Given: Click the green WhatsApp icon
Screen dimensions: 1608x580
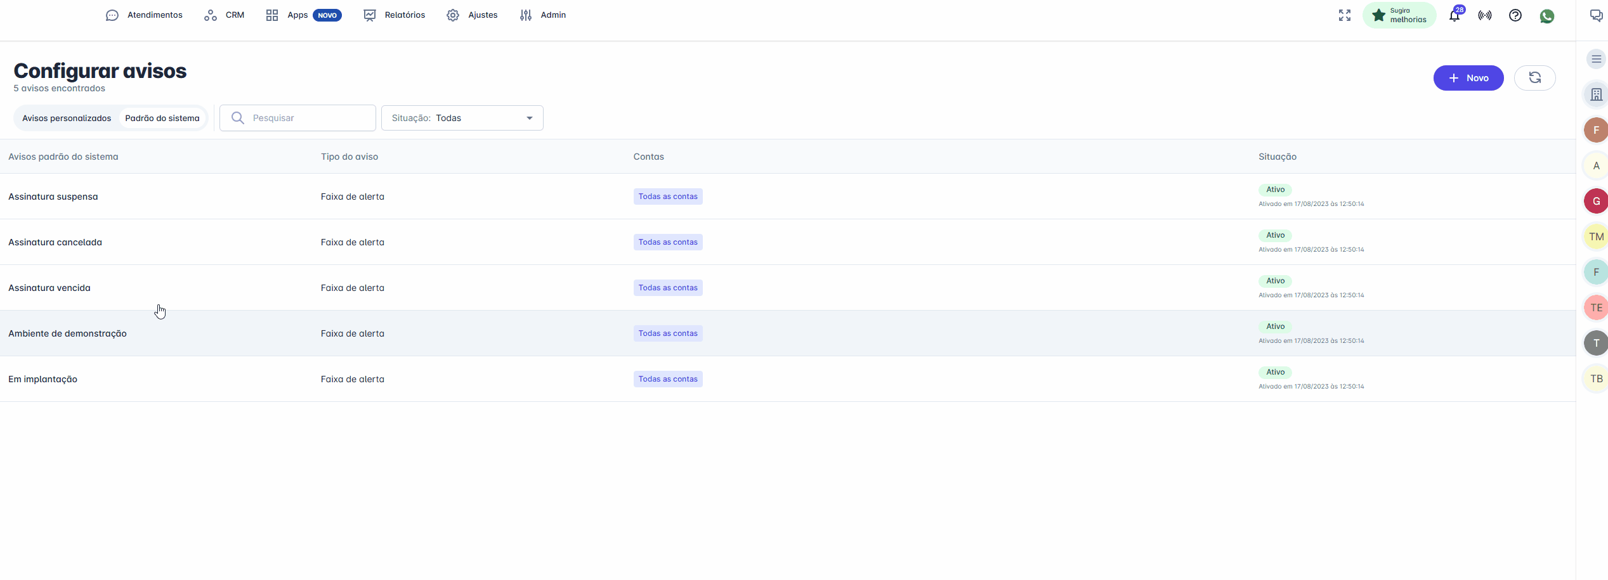Looking at the screenshot, I should coord(1547,16).
